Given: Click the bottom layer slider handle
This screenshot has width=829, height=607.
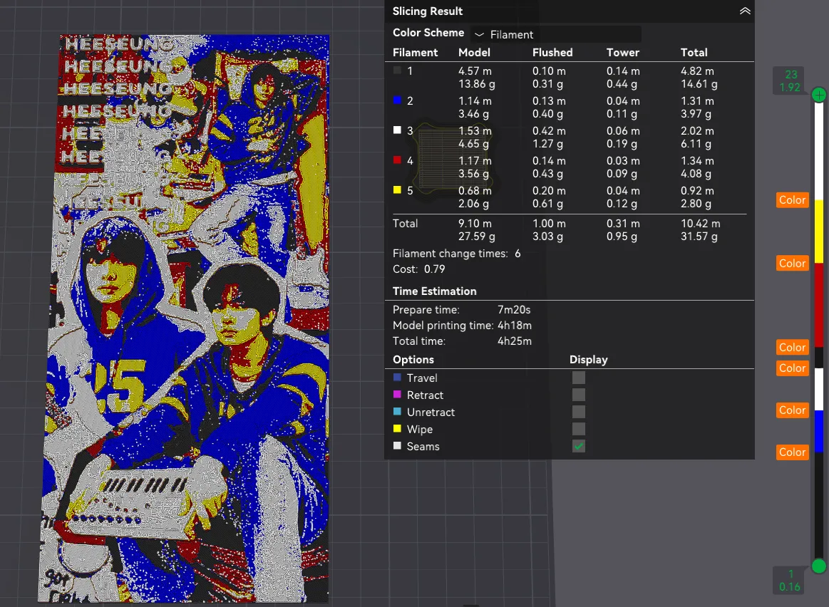Looking at the screenshot, I should click(x=819, y=566).
